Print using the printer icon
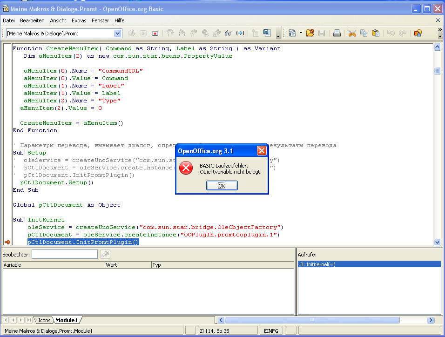 click(x=337, y=33)
